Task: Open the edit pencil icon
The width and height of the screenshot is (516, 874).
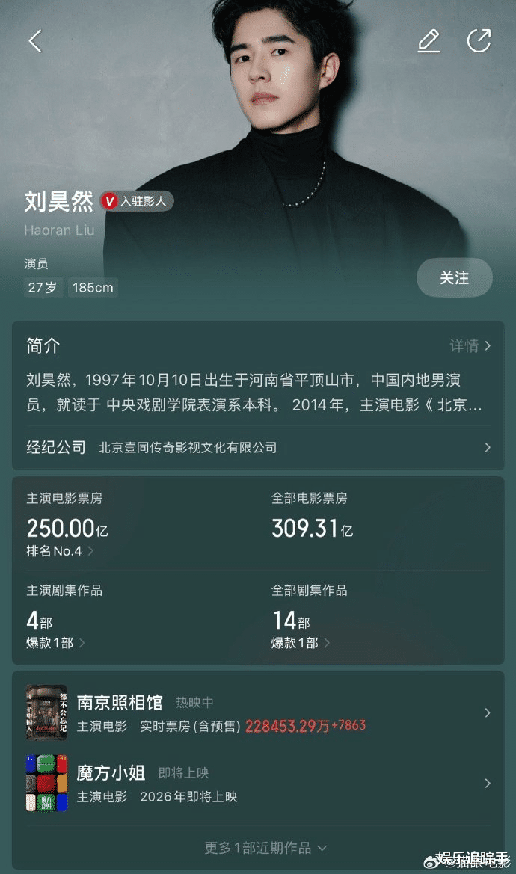Action: pos(429,40)
